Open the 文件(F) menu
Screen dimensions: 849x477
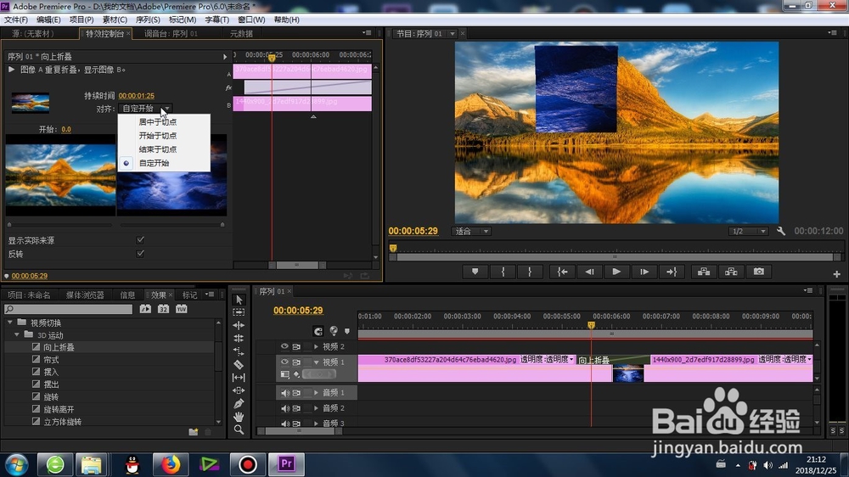click(15, 20)
